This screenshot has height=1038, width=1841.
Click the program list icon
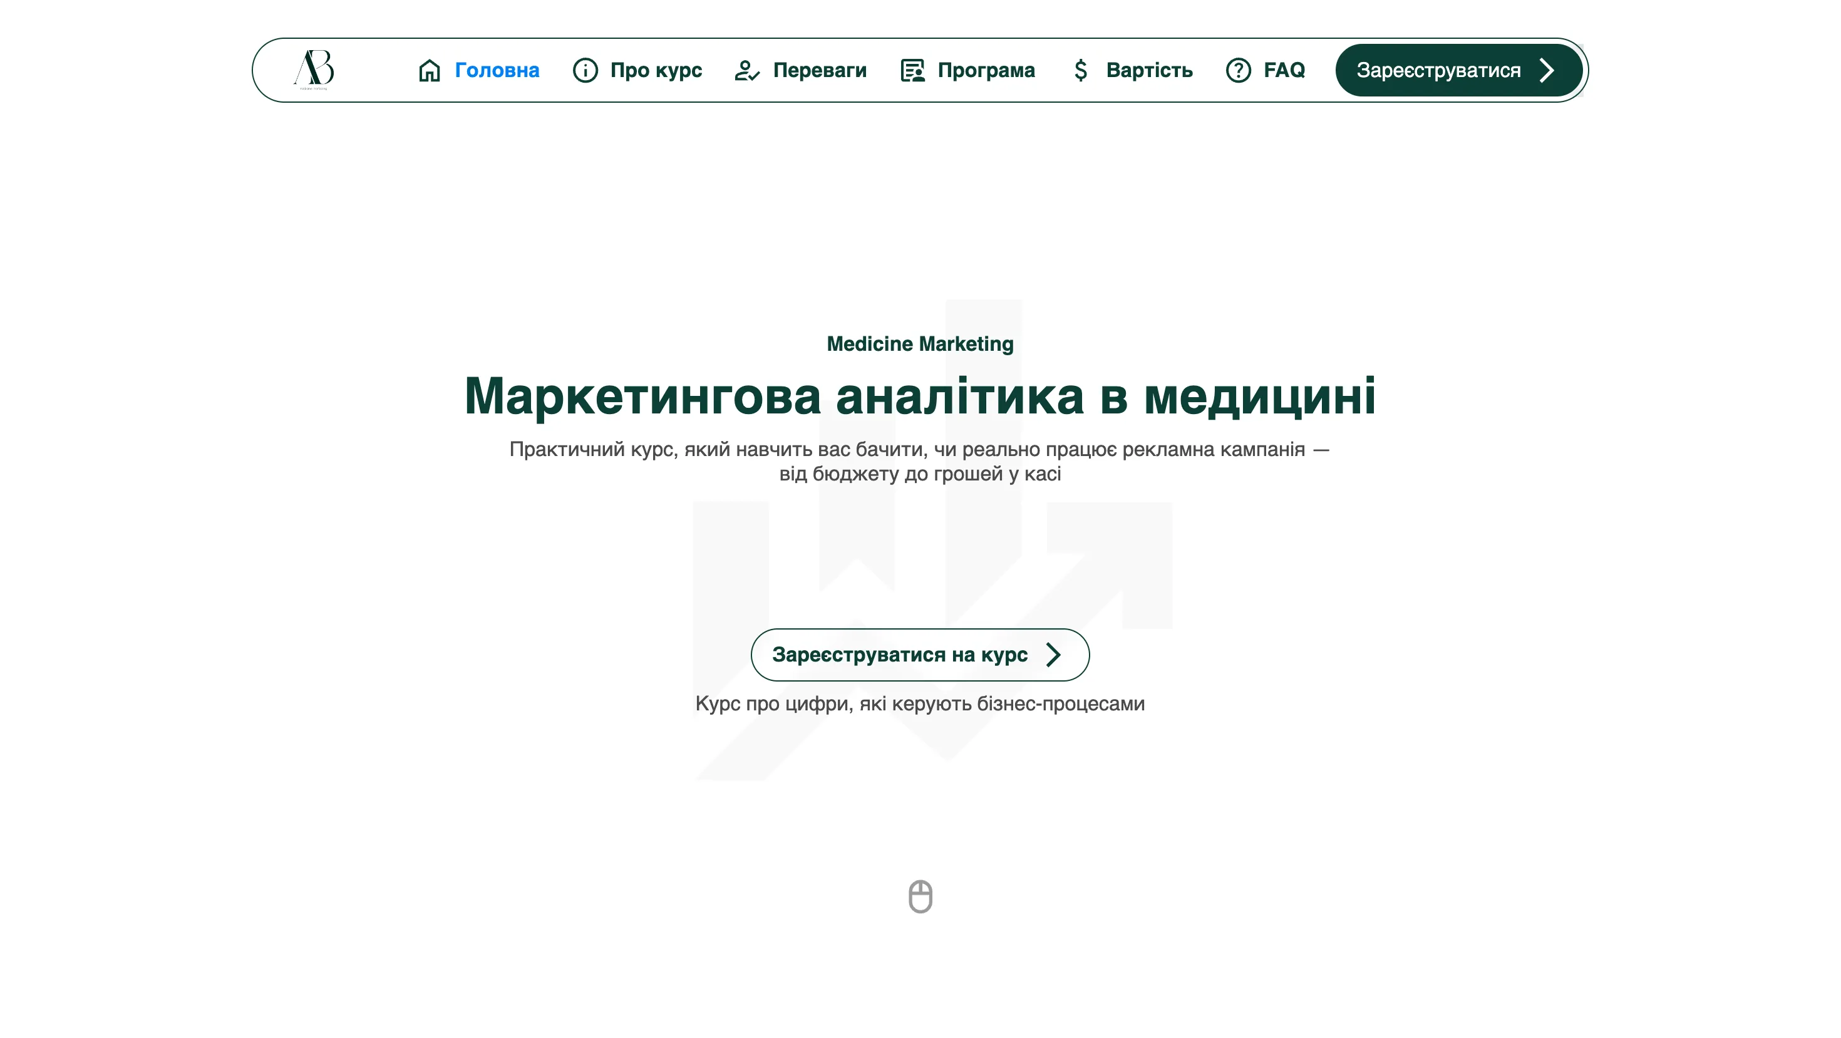(912, 70)
